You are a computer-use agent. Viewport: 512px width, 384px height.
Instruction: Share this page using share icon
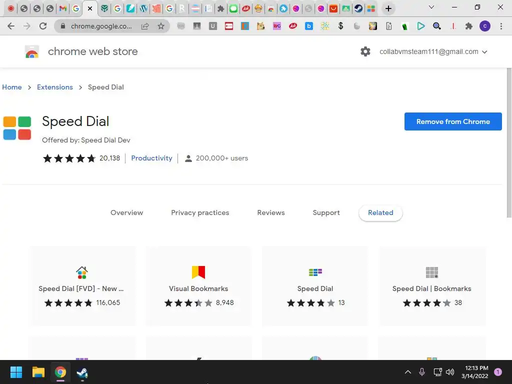tap(145, 26)
